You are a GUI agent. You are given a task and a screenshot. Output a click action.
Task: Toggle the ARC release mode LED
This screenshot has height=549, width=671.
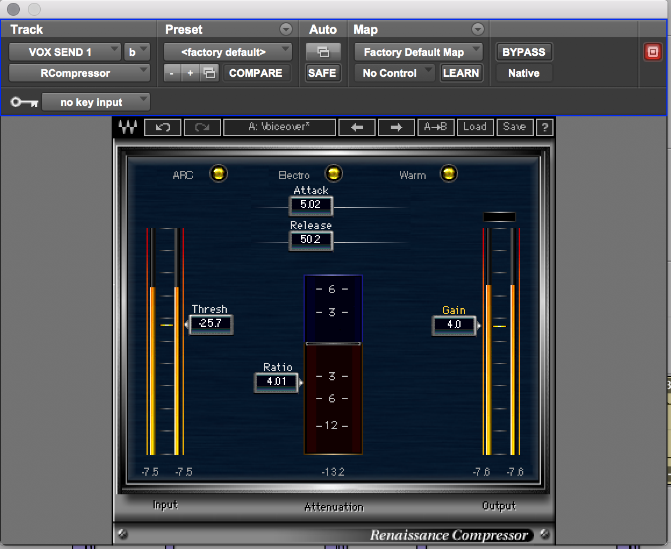[x=219, y=173]
